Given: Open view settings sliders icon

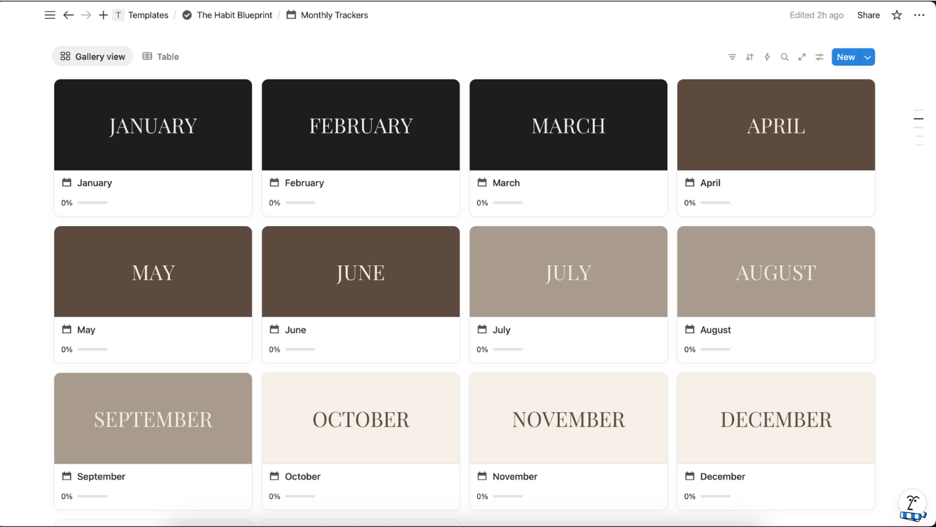Looking at the screenshot, I should pos(819,57).
